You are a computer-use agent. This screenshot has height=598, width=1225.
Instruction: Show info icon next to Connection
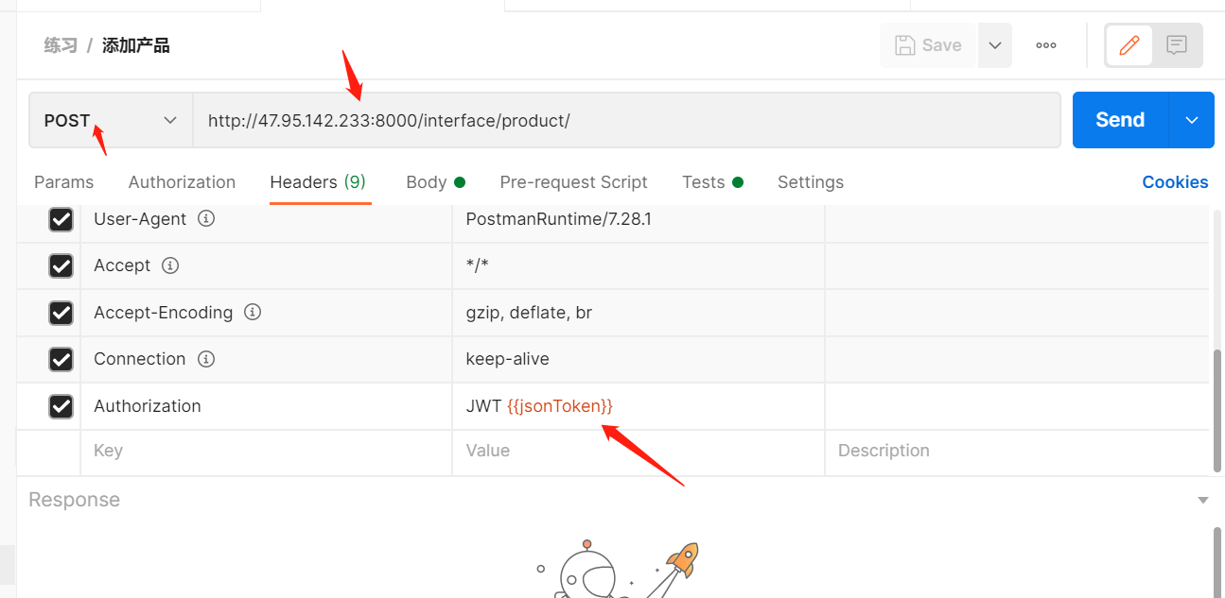(206, 359)
